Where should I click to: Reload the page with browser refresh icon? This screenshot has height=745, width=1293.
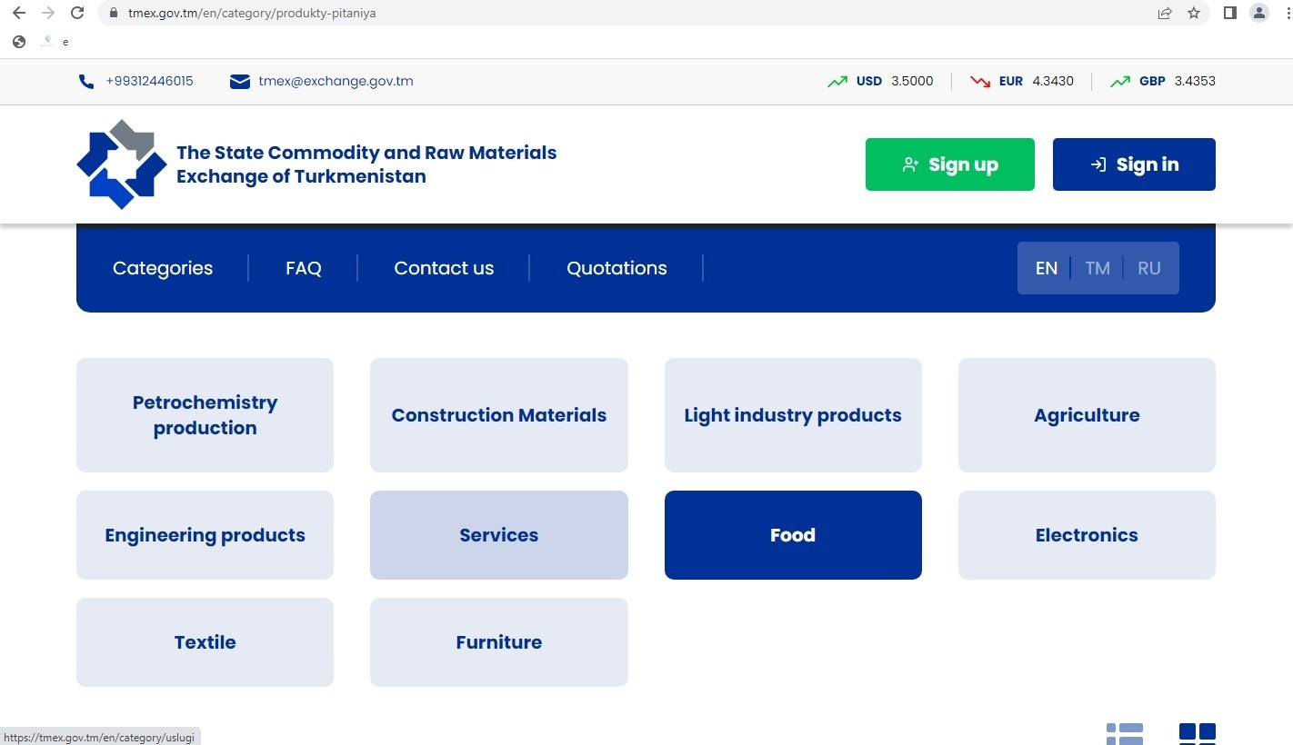(x=77, y=13)
